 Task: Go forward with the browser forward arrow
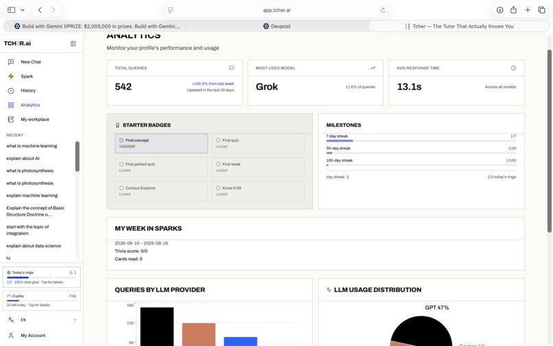[x=54, y=10]
